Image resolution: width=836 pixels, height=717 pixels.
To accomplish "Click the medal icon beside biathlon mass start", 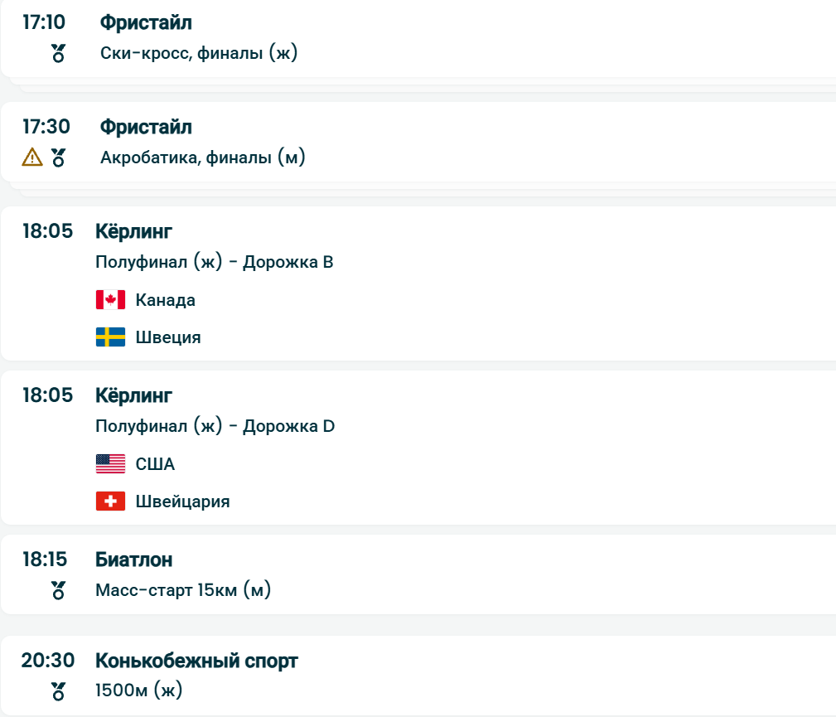I will point(58,590).
